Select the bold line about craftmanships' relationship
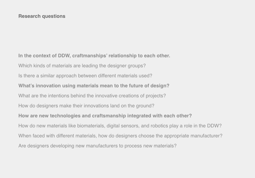The height and width of the screenshot is (178, 255). click(94, 56)
